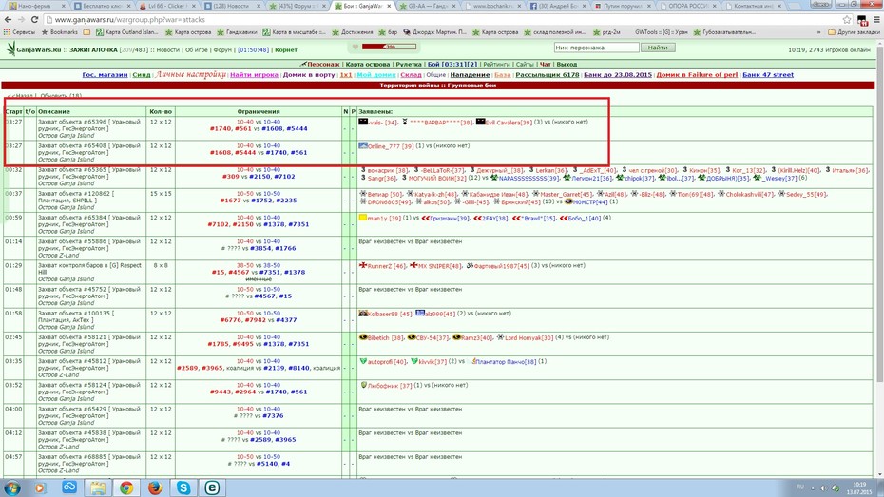Screen dimensions: 884x497
Task: Open the ESET icon in the taskbar
Action: tap(212, 487)
